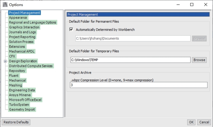Click the .wbpz compression level field
Viewport: 213px width, 127px height.
pos(139,85)
